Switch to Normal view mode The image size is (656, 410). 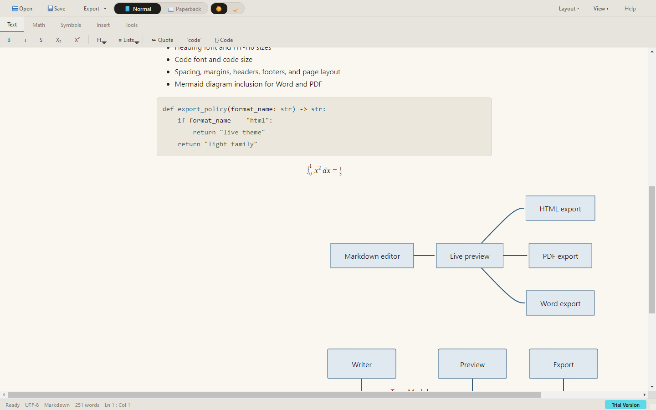coord(138,9)
